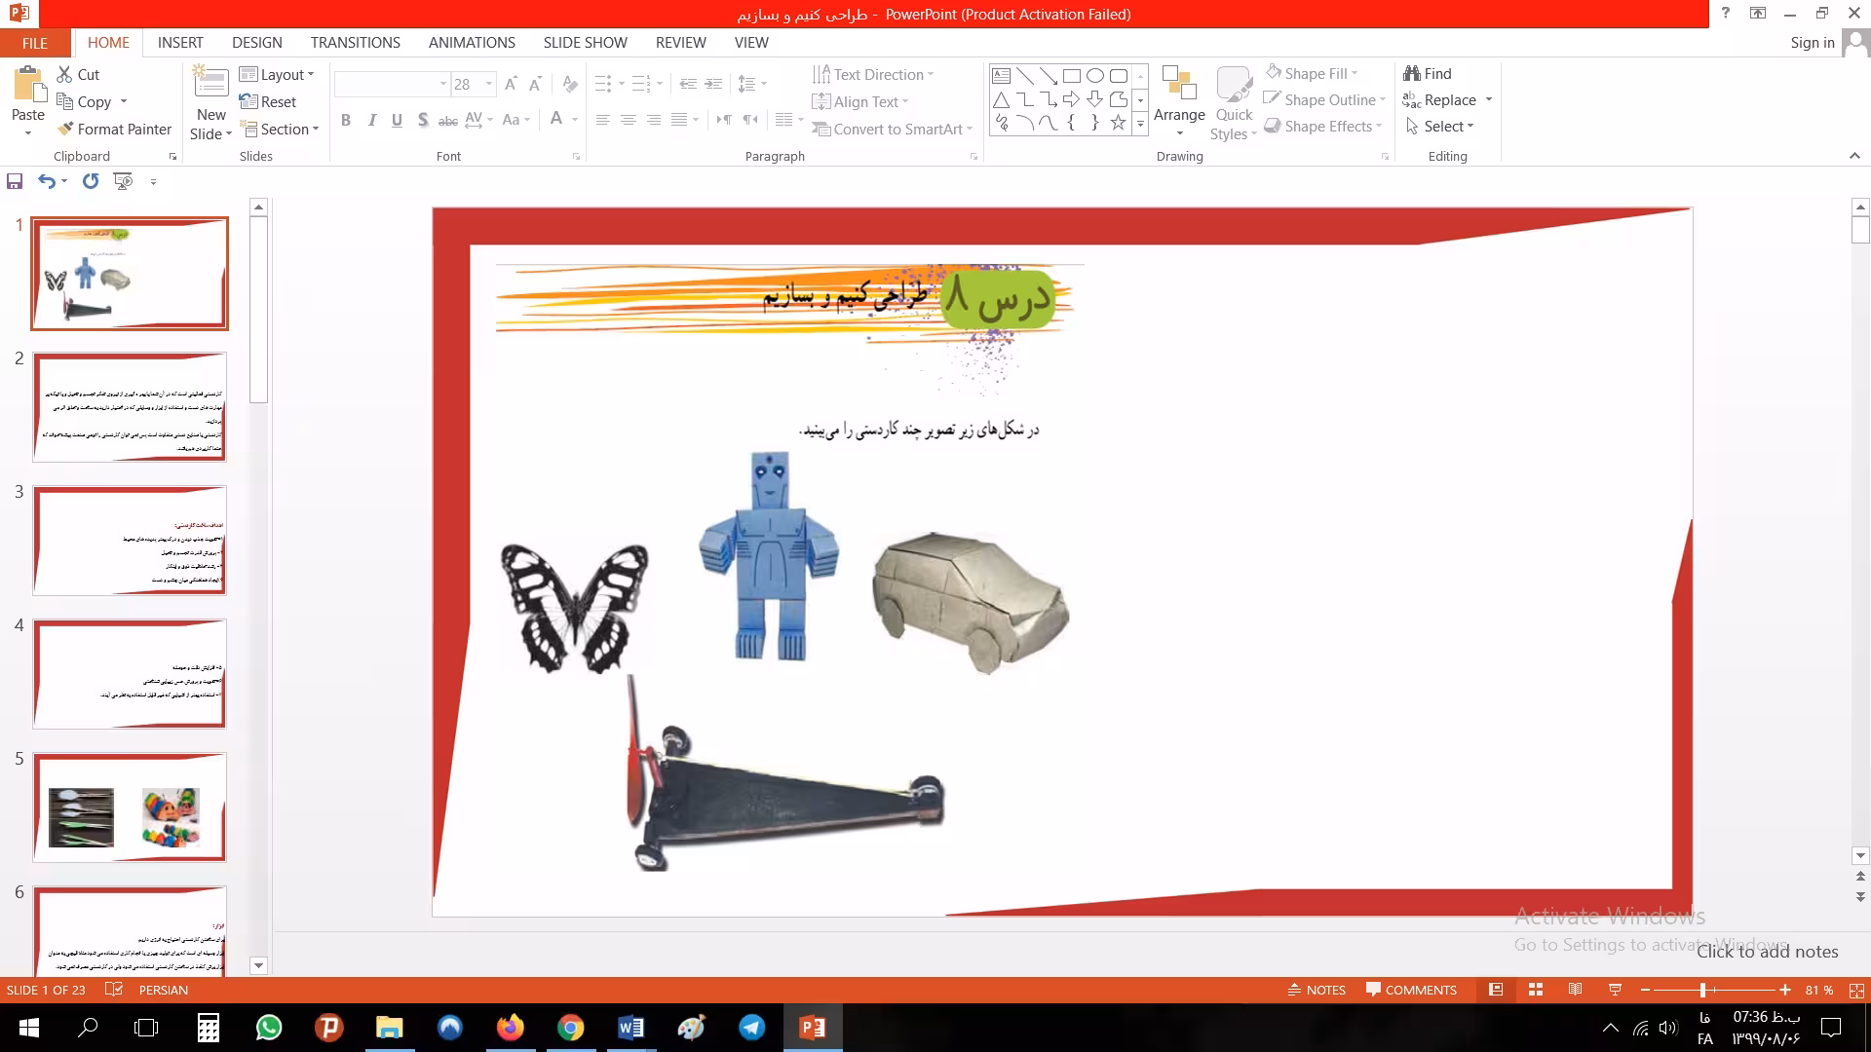Open the Arrange tool in Drawing group
Viewport: 1871px width, 1052px height.
click(1179, 102)
